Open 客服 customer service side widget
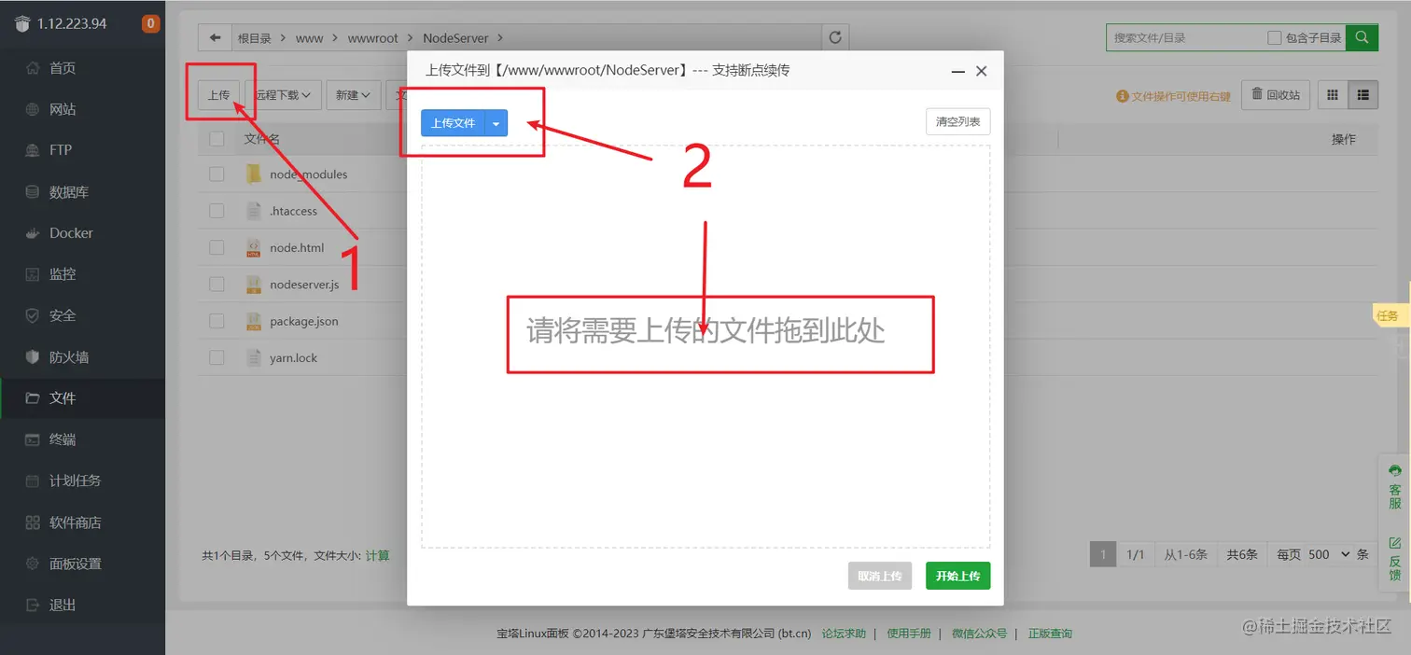 pos(1395,486)
